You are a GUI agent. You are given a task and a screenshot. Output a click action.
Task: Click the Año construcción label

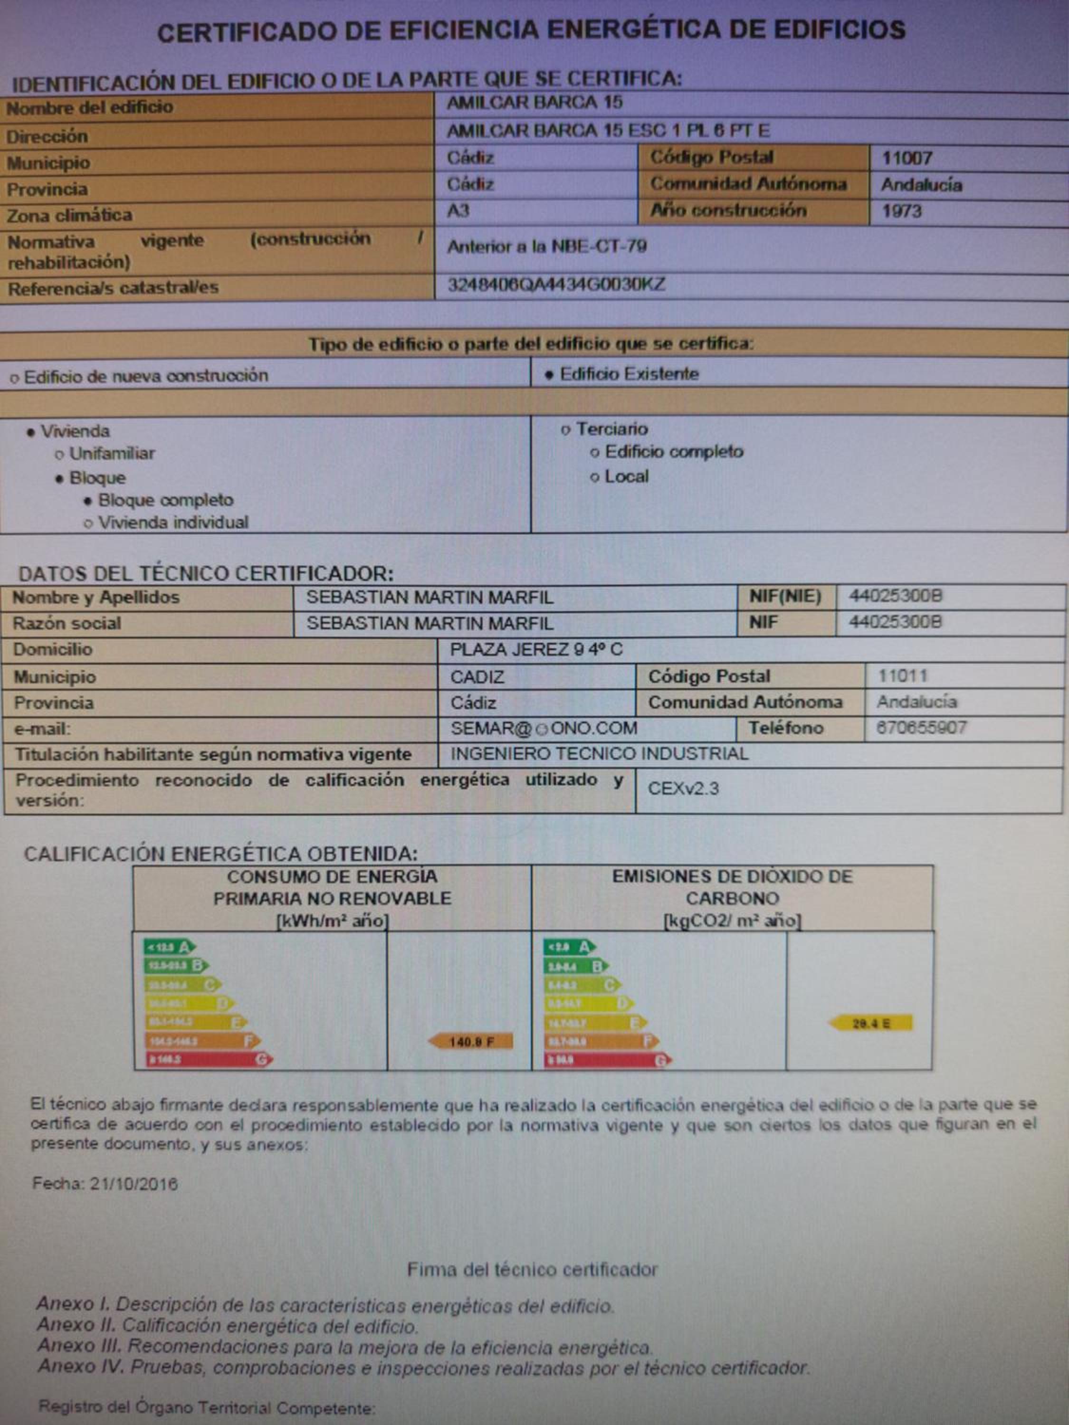point(728,210)
